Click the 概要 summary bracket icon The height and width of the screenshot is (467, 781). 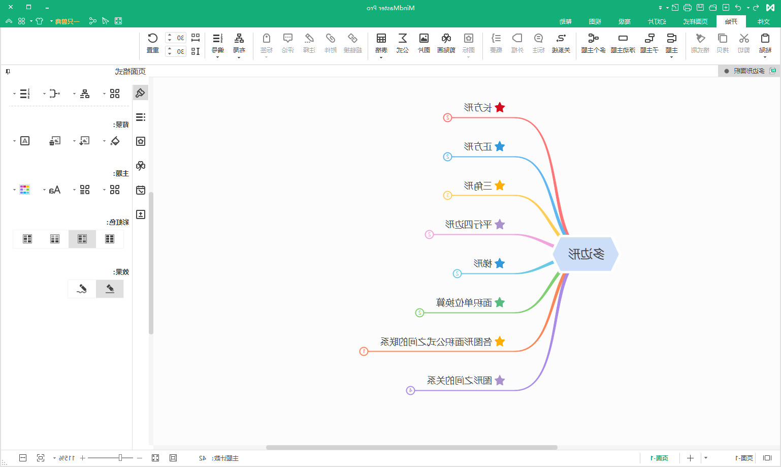coord(496,39)
